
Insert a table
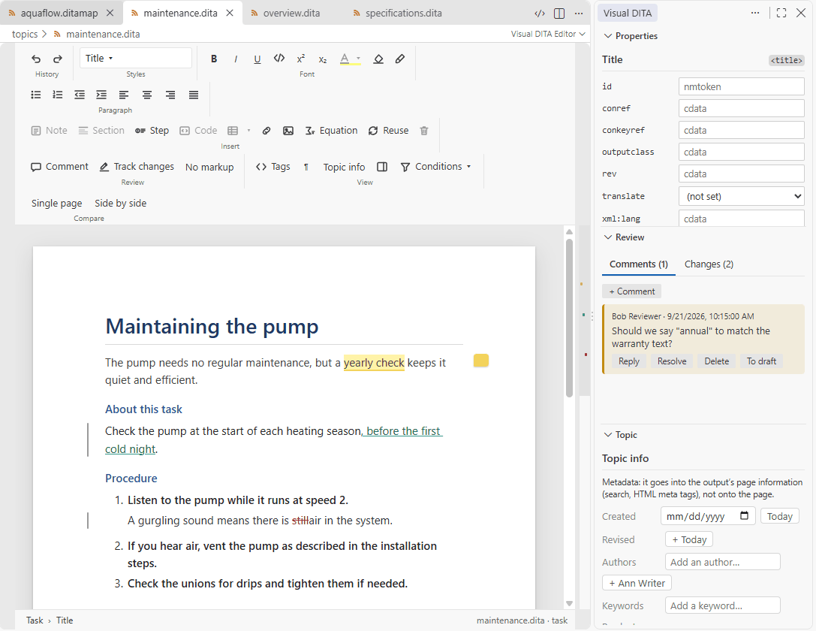pos(233,131)
